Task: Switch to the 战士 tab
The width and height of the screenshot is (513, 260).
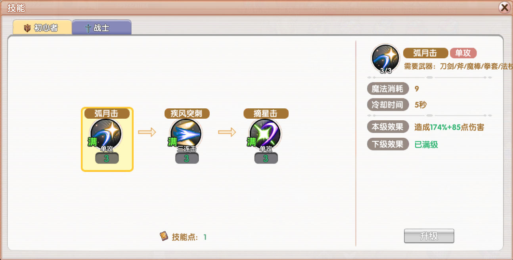Action: (102, 27)
